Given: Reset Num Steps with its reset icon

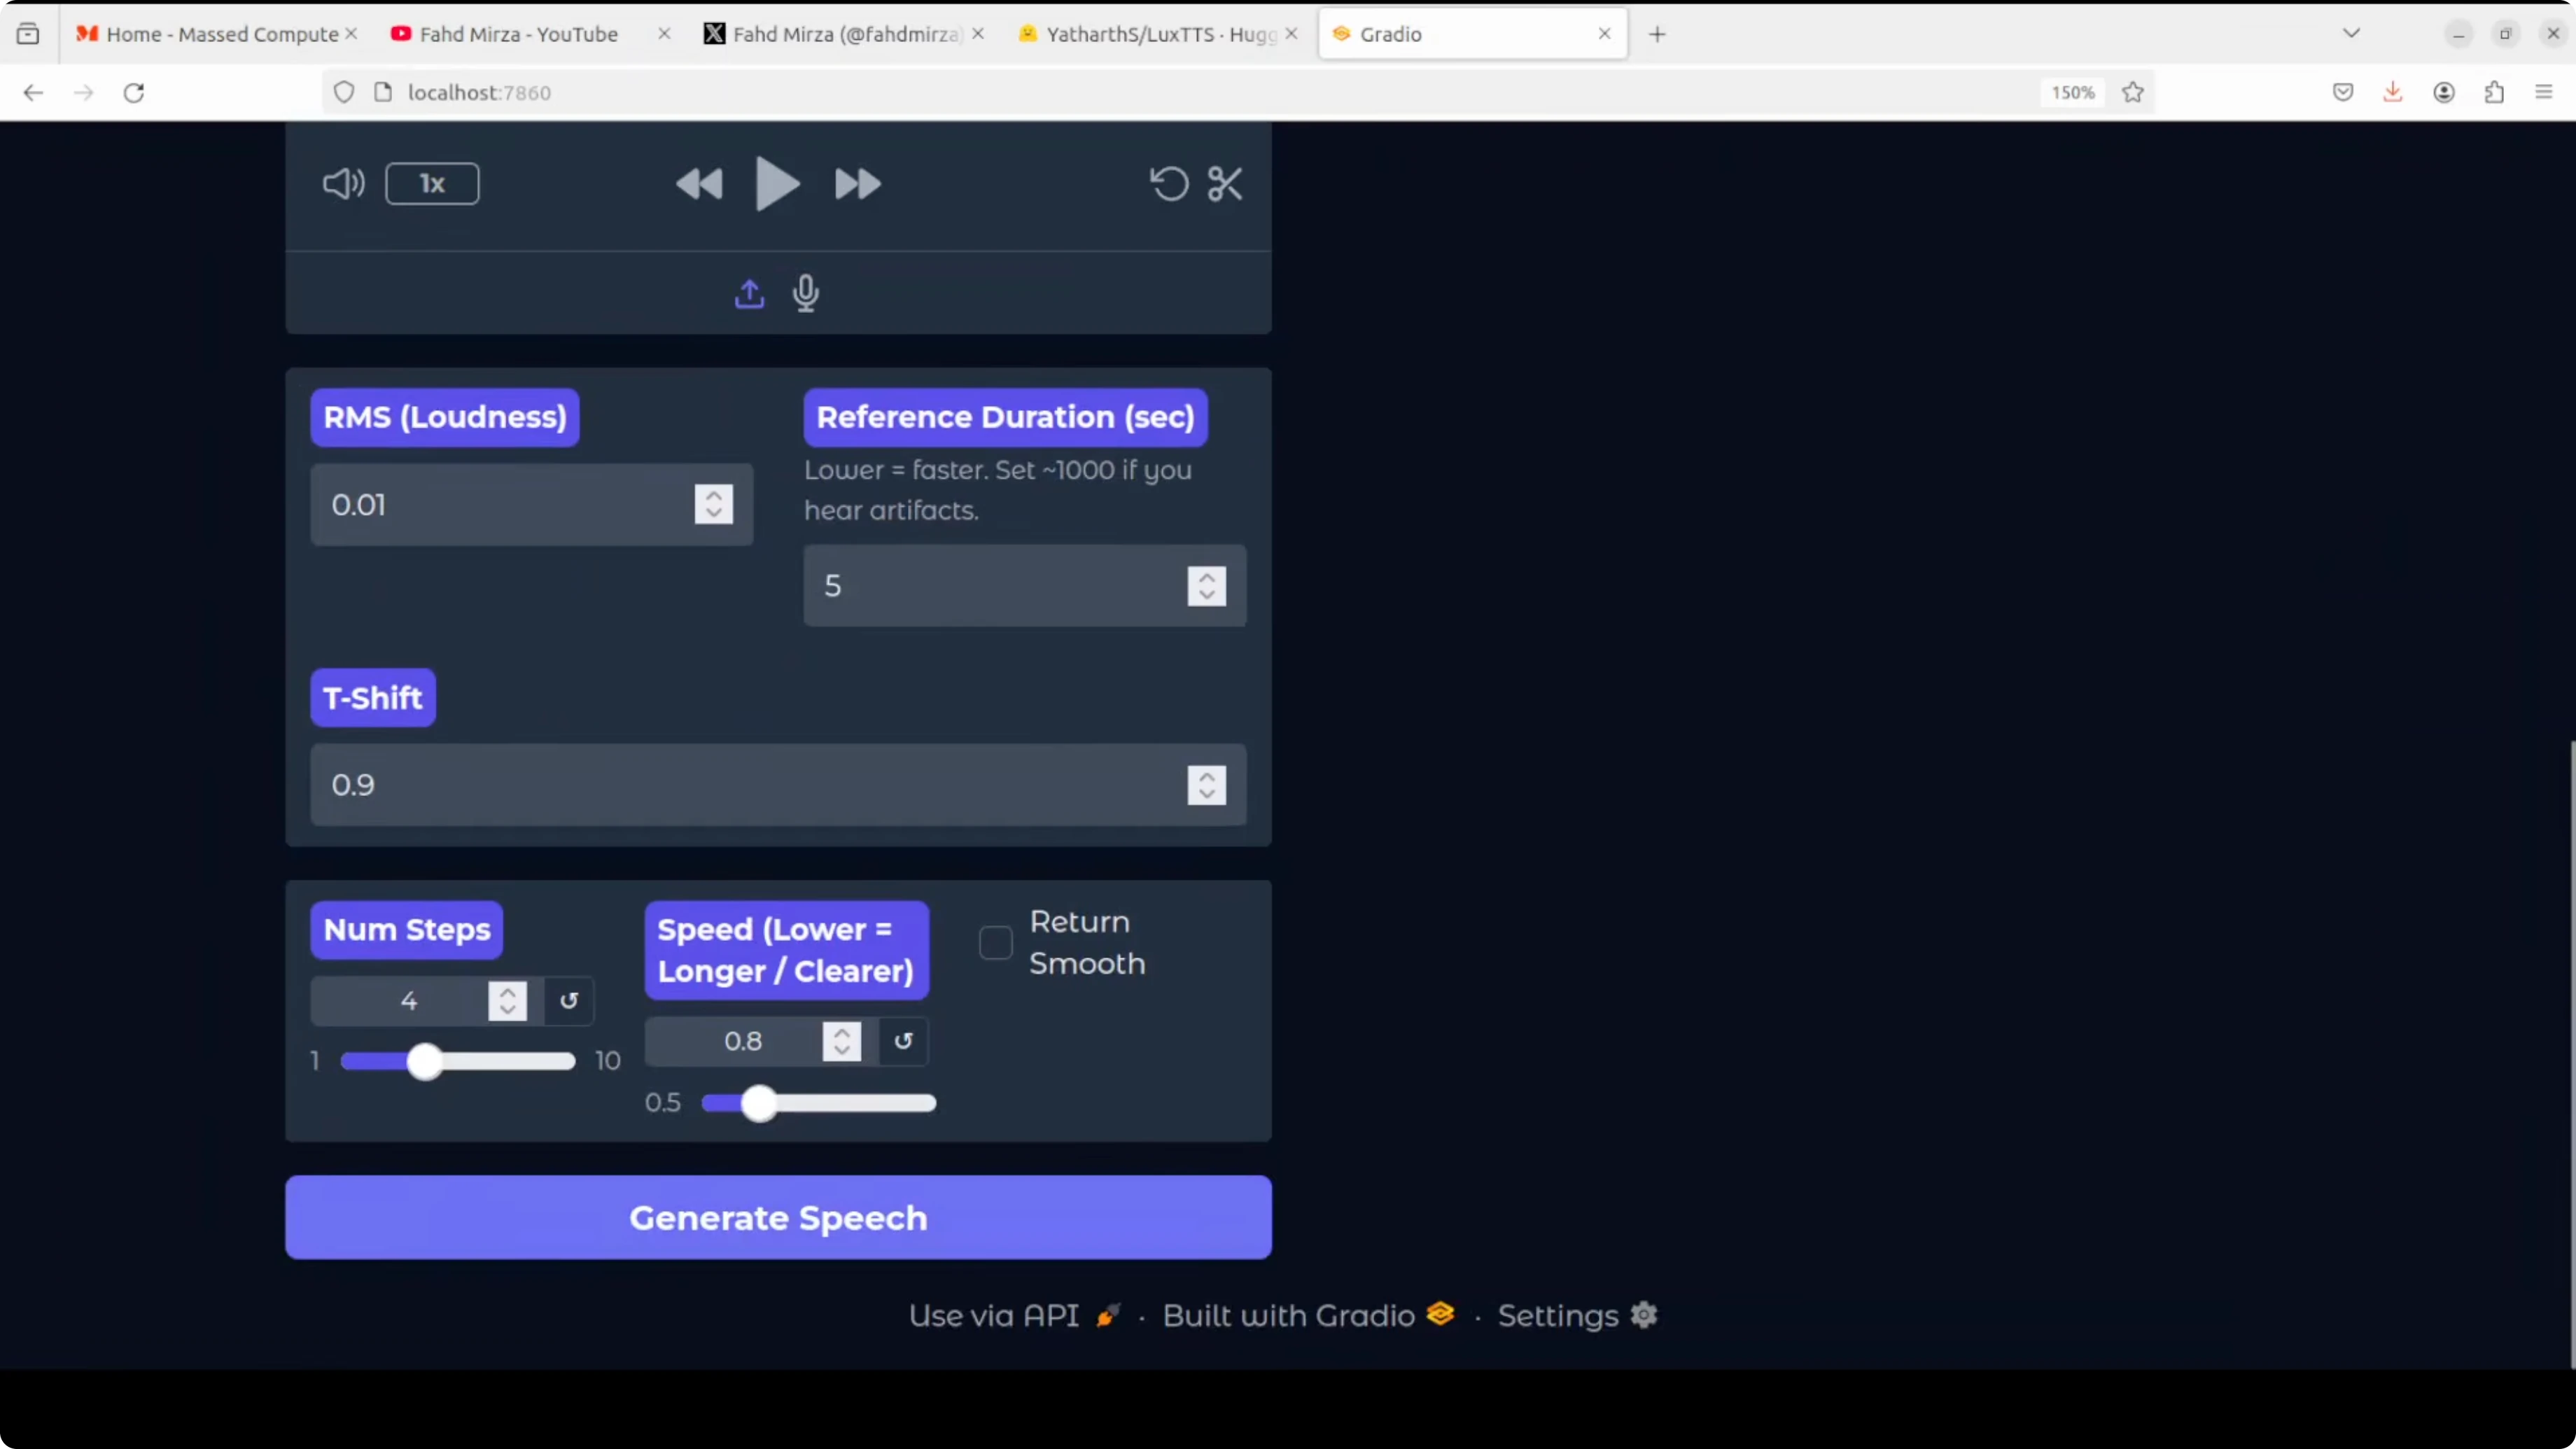Looking at the screenshot, I should click(569, 1001).
